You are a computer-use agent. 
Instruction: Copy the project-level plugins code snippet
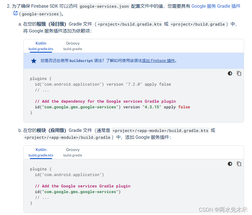pyautogui.click(x=239, y=73)
